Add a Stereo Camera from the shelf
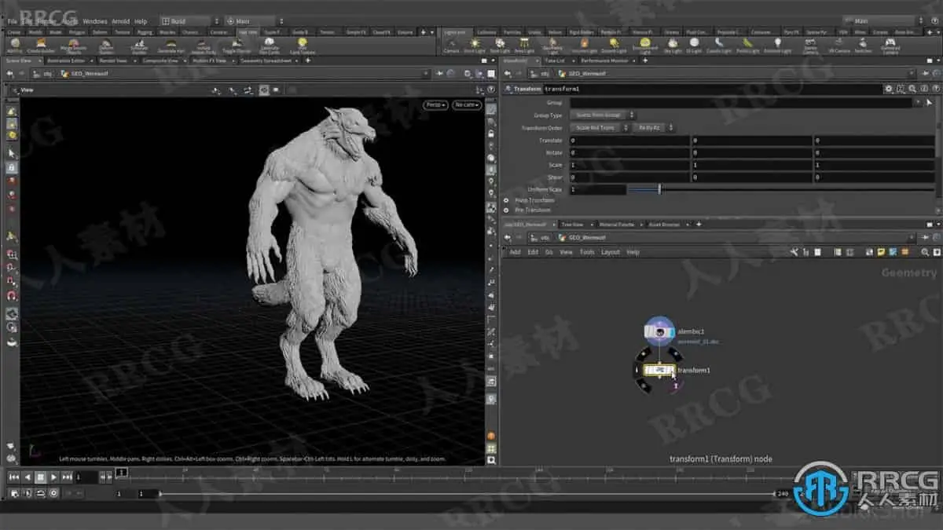Viewport: 943px width, 530px height. pyautogui.click(x=810, y=46)
